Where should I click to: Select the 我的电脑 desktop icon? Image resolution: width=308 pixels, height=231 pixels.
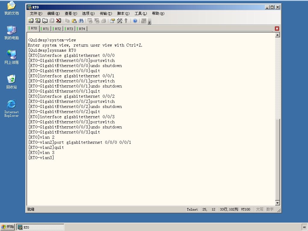pyautogui.click(x=12, y=32)
